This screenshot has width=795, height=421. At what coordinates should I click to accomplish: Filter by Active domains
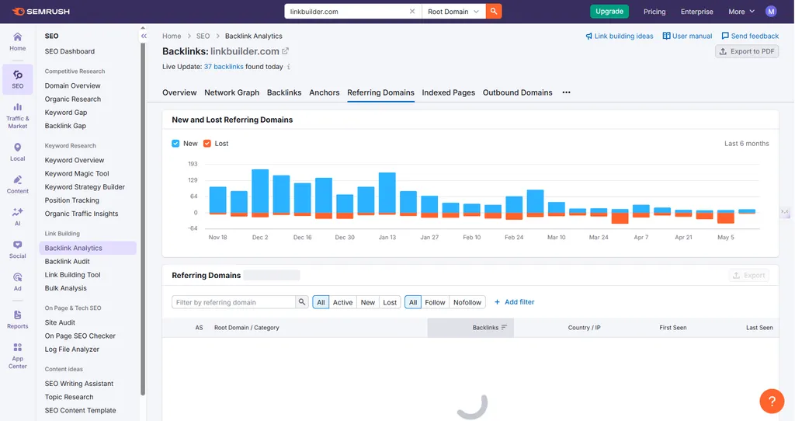point(342,302)
